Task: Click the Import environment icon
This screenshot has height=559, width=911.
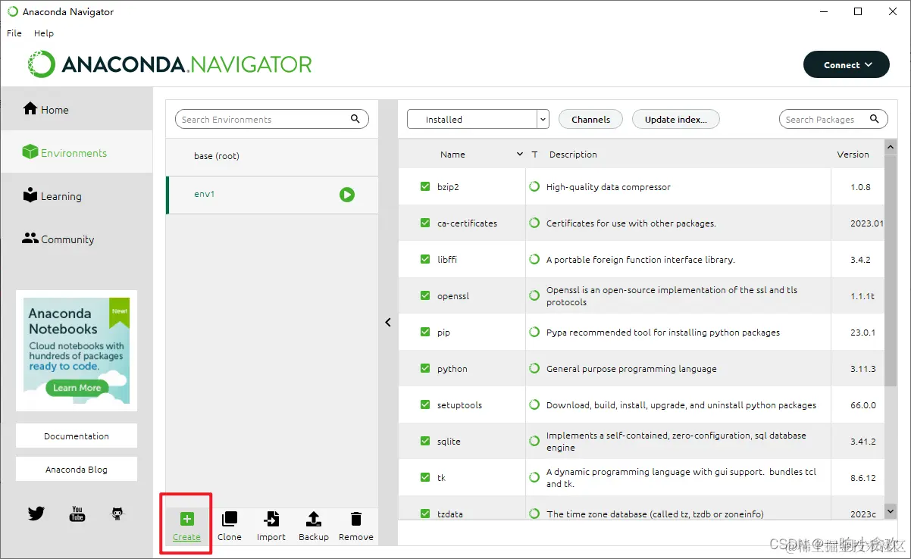Action: [271, 519]
